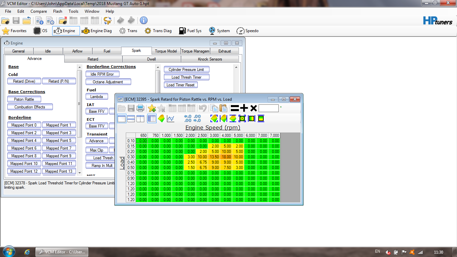Switch to the Knock Sensors tab

pyautogui.click(x=210, y=59)
